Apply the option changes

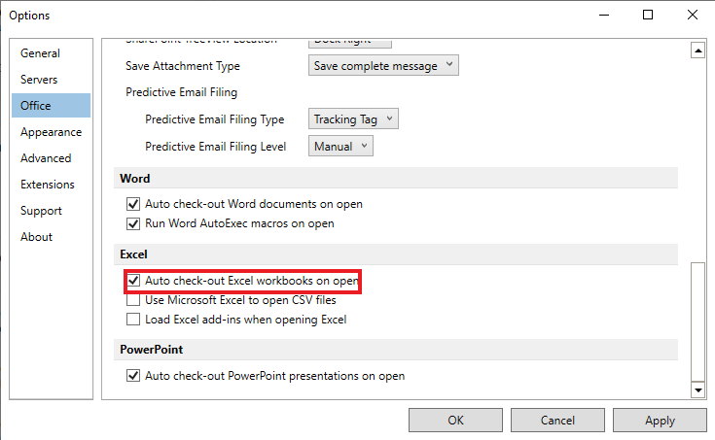[660, 420]
